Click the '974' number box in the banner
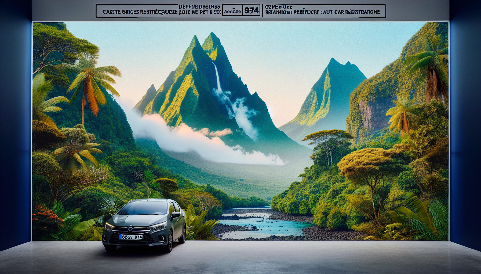 pyautogui.click(x=252, y=10)
